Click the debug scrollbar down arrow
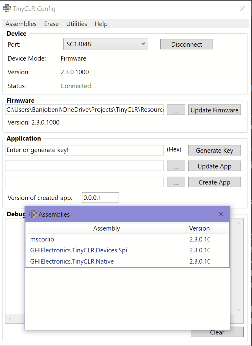Viewport: 252px width, 346px height. coord(239,310)
